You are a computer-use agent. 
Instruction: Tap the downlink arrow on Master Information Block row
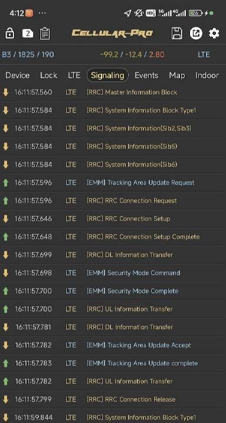click(x=6, y=92)
